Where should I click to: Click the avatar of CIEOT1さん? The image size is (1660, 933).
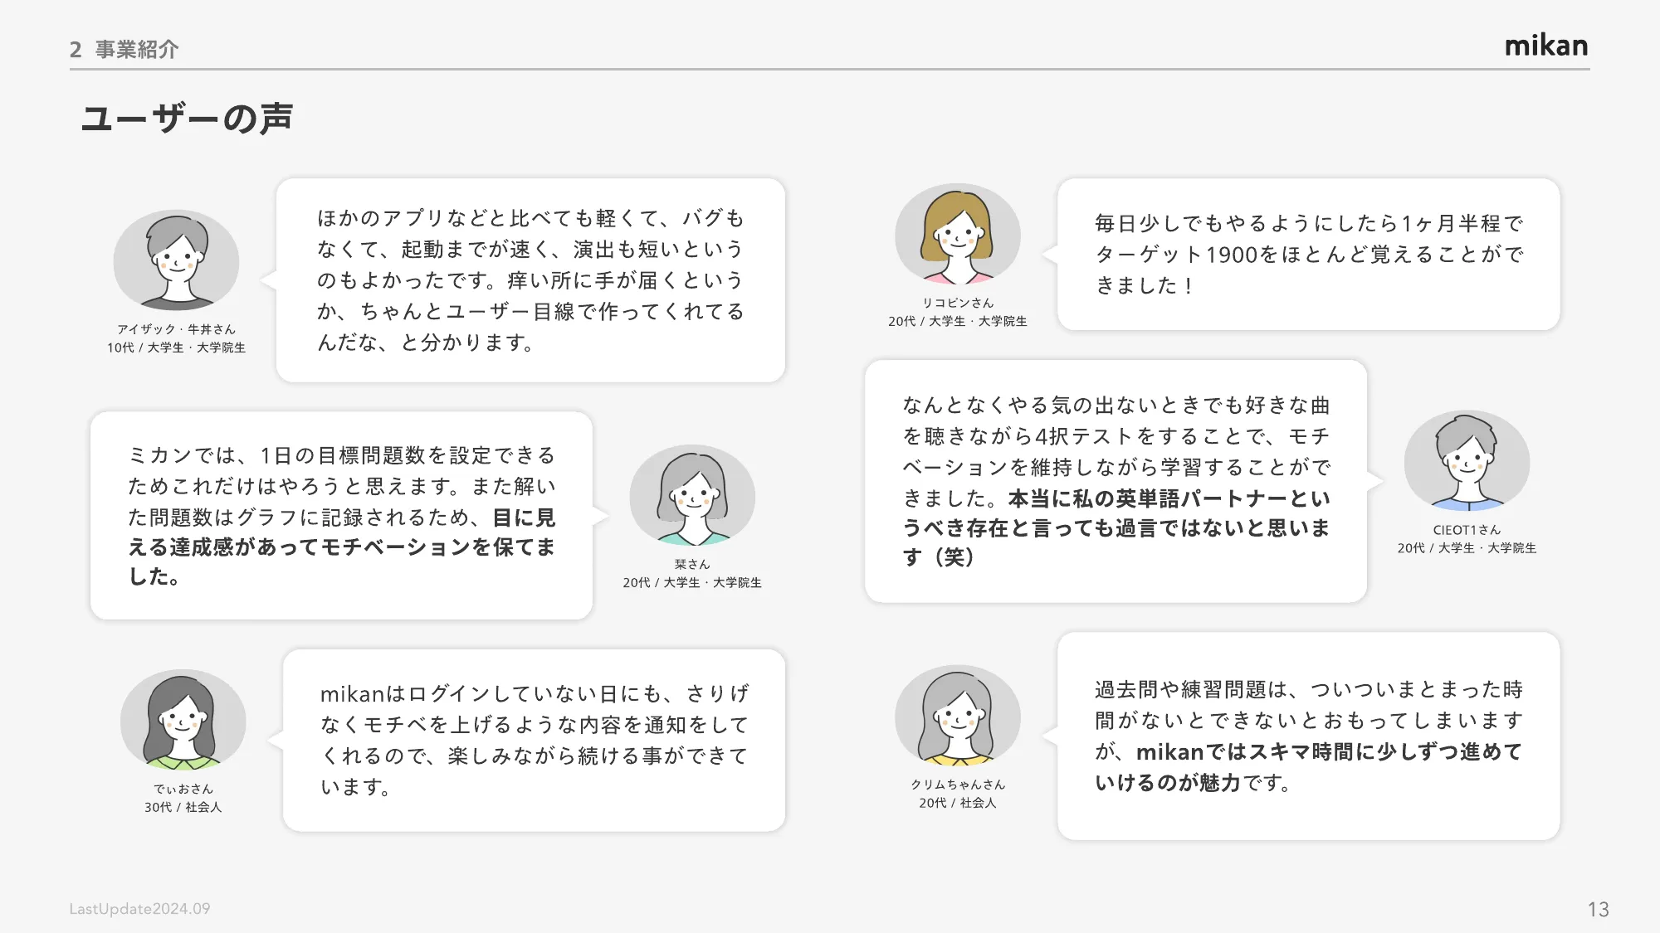(1467, 461)
